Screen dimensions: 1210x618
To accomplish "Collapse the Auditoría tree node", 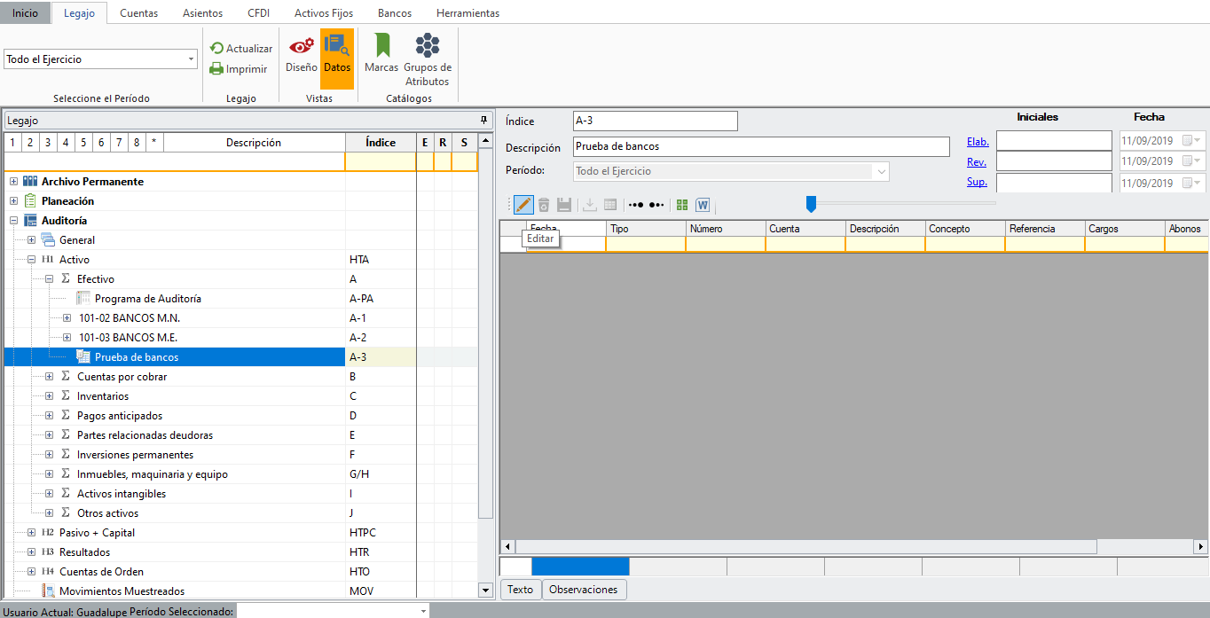I will tap(14, 221).
